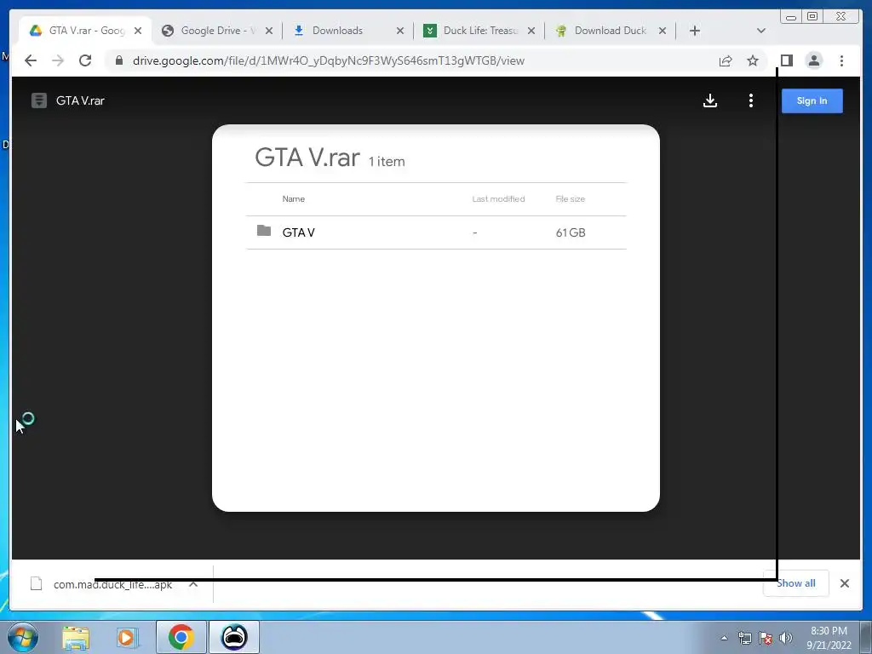Click the GTA V folder icon
This screenshot has width=872, height=654.
pos(264,231)
